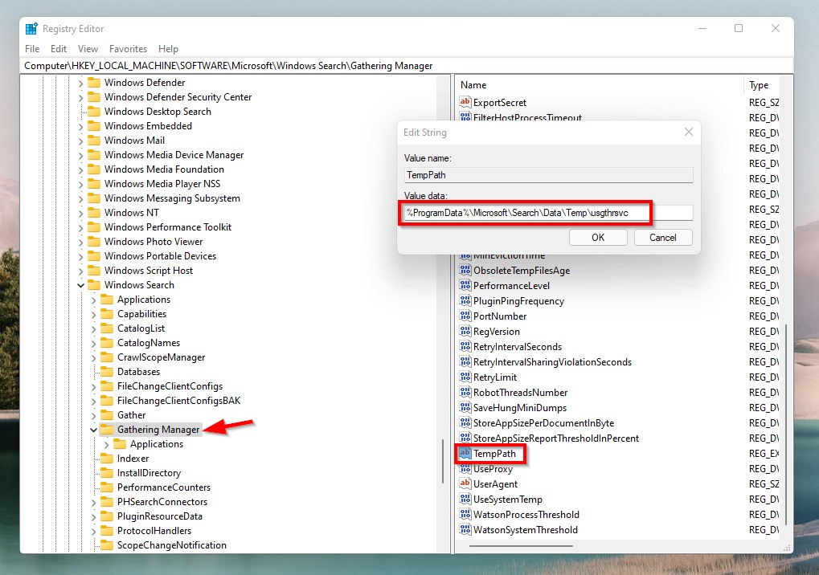Select the FileChangeClientConfigsBAK key
Image resolution: width=819 pixels, height=575 pixels.
coord(178,401)
